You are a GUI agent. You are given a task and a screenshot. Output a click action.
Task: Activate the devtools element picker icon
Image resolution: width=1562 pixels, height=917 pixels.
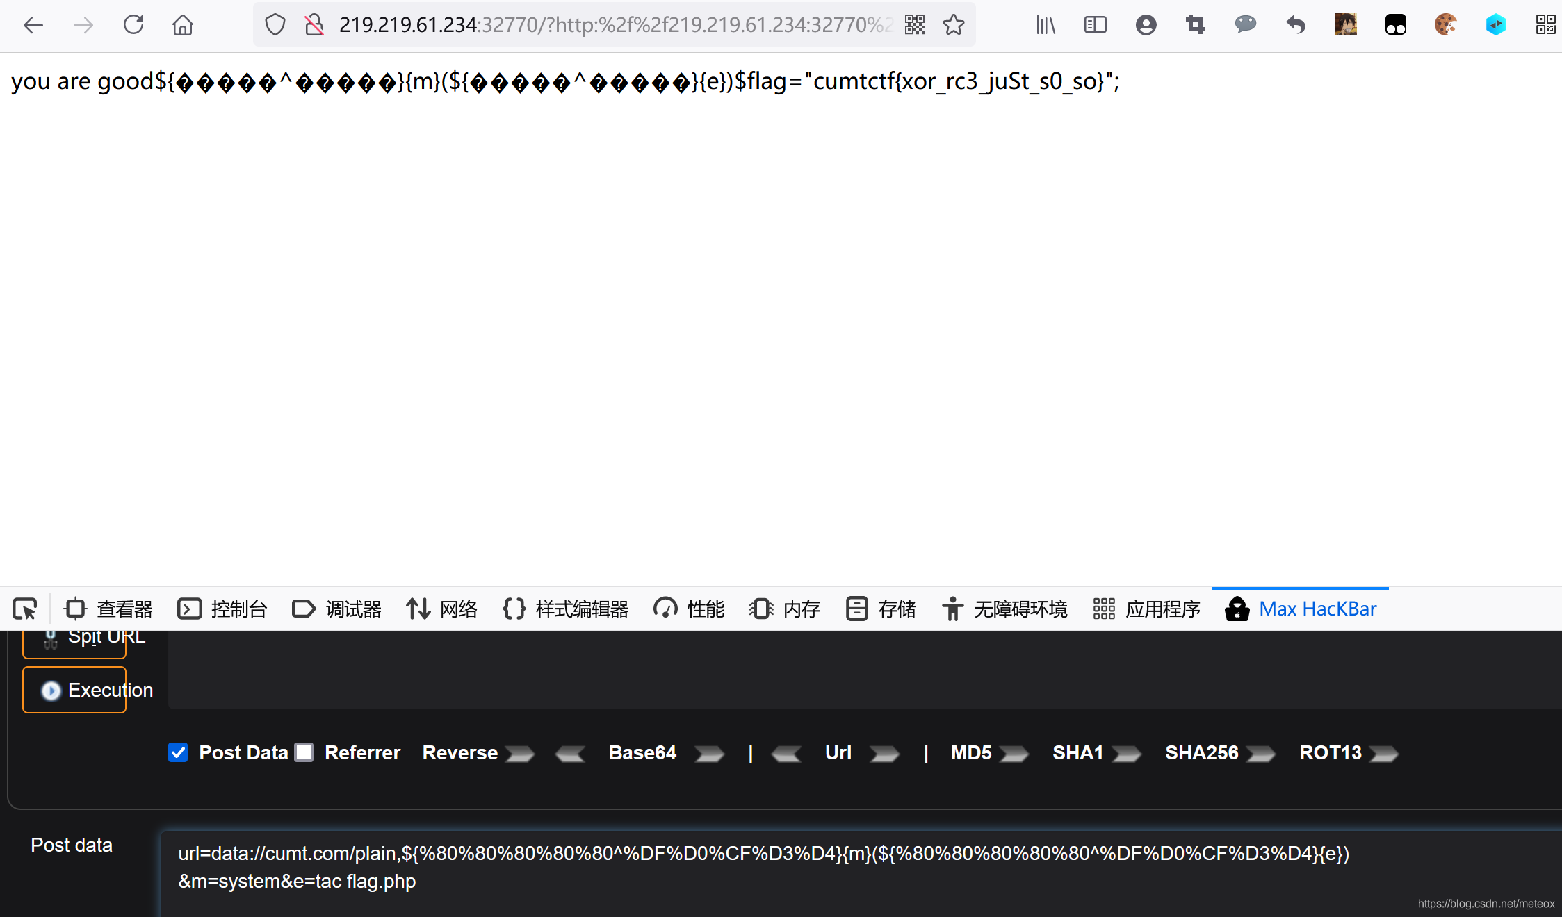point(25,609)
